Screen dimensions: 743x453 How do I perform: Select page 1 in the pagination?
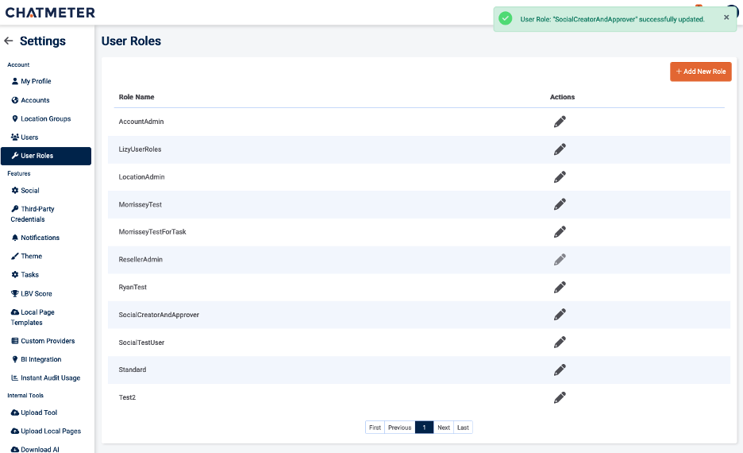[424, 428]
